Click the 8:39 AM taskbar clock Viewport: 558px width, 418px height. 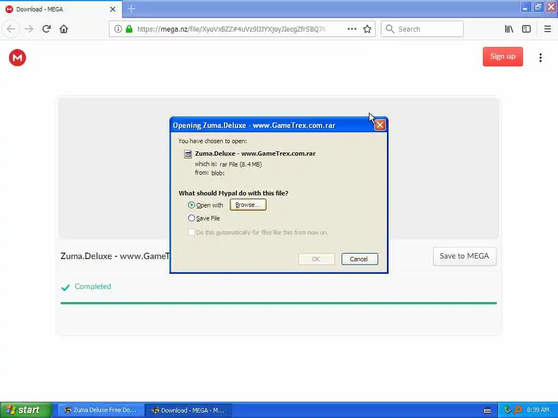tap(538, 410)
